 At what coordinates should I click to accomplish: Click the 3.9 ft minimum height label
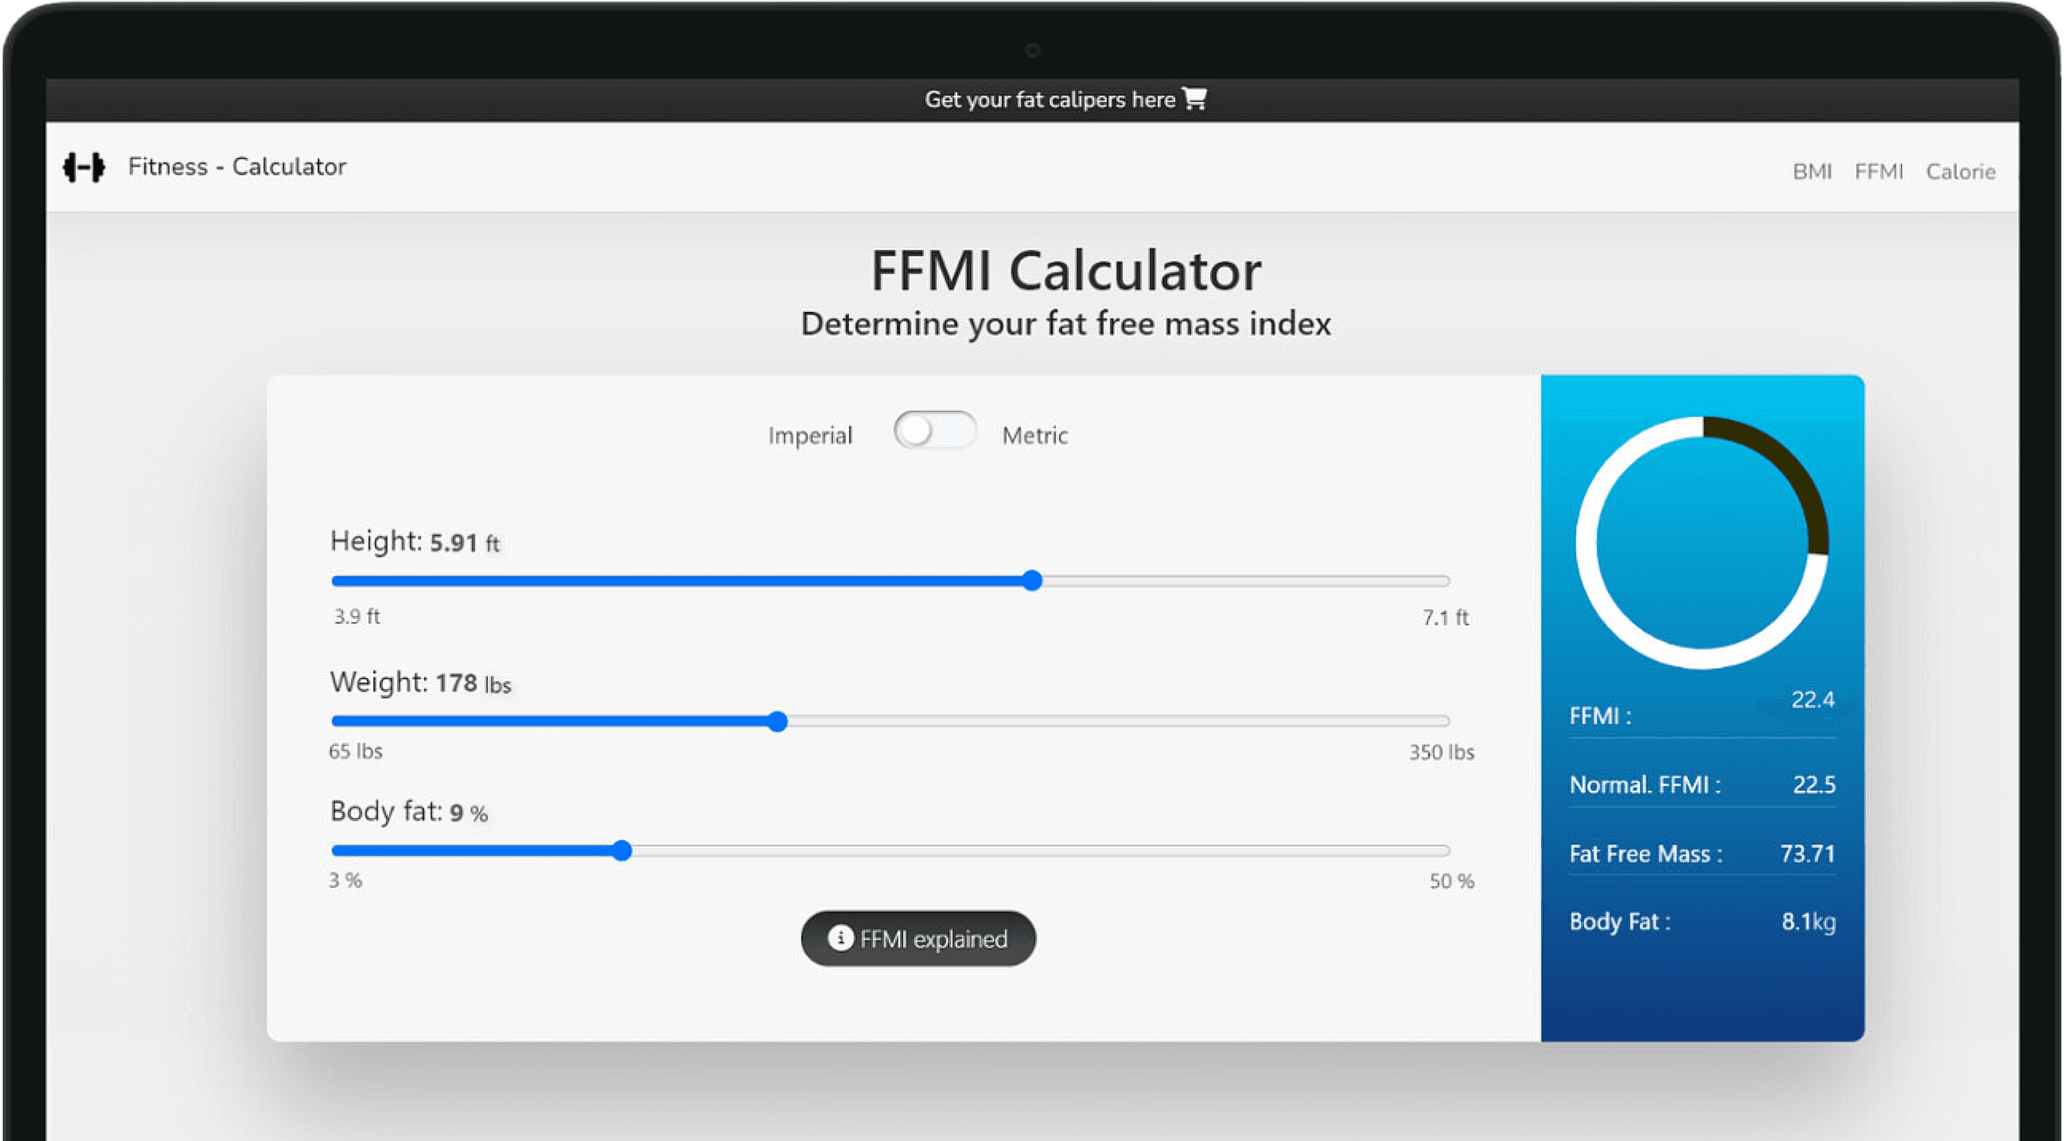pyautogui.click(x=357, y=616)
